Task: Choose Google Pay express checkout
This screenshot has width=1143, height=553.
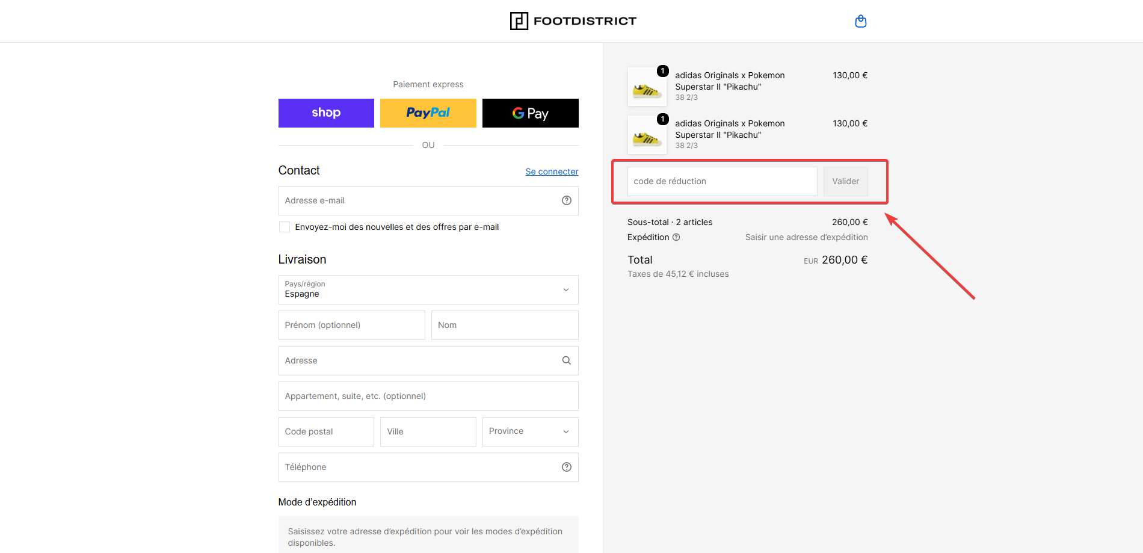Action: (x=531, y=113)
